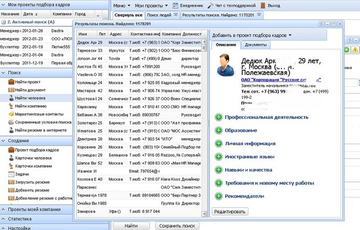Open the Мои проекты menu
This screenshot has width=360, height=230.
click(x=151, y=5)
